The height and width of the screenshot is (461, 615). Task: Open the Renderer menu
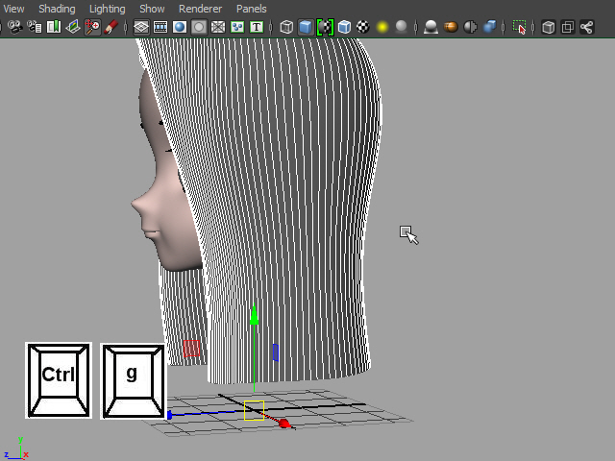[x=200, y=9]
